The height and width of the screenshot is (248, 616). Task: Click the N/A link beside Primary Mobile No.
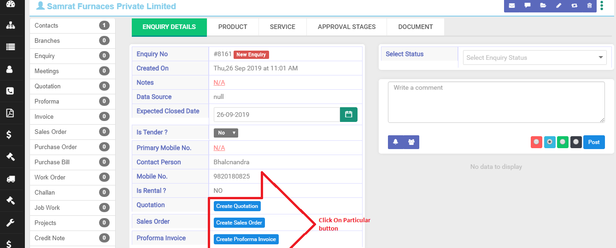[219, 148]
